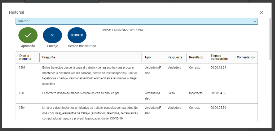Click the Comentarios column header
Viewport: 275px width, 131px height.
(x=246, y=57)
